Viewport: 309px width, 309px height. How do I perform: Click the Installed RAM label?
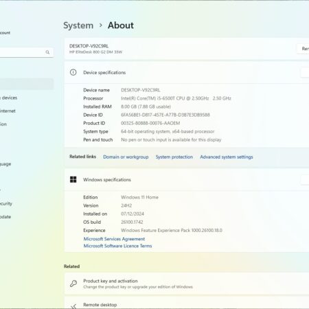pyautogui.click(x=98, y=106)
